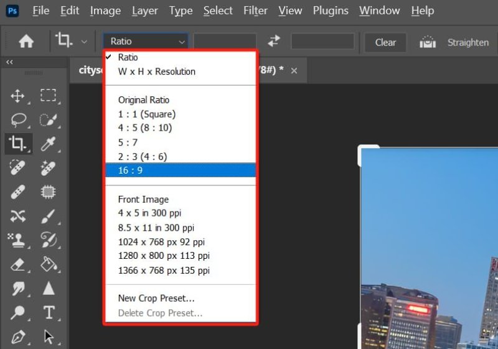Open the Filter menu
The image size is (498, 349).
pos(255,11)
